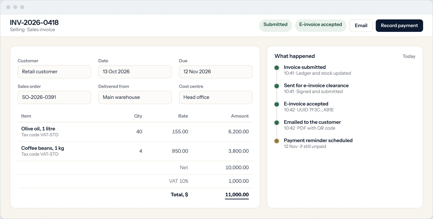Image resolution: width=433 pixels, height=219 pixels.
Task: Click the 'Rate' column header
Action: (x=183, y=116)
